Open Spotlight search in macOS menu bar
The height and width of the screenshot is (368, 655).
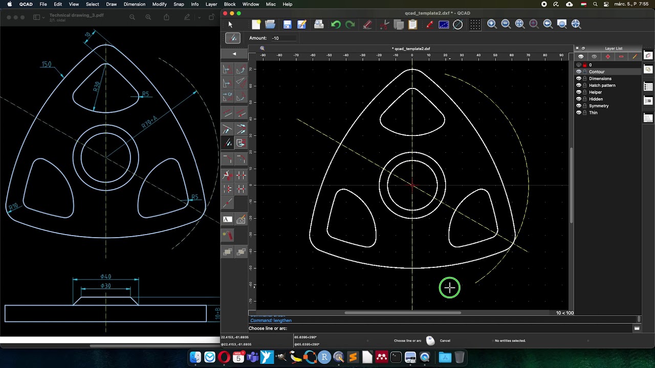(x=595, y=4)
